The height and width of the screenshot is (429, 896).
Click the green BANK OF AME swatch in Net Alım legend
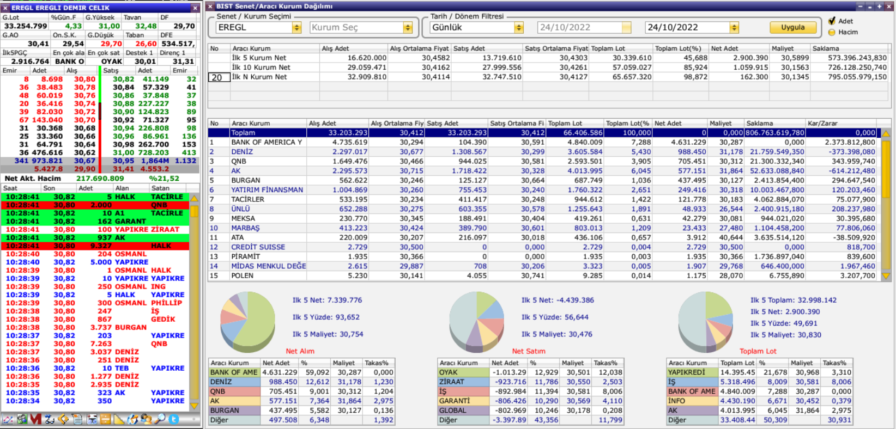coord(234,372)
